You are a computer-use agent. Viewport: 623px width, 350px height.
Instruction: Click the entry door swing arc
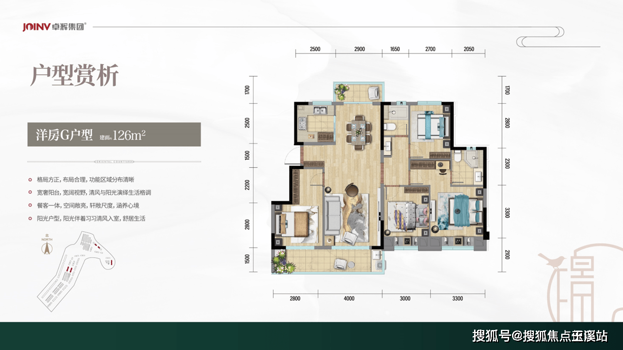click(293, 155)
